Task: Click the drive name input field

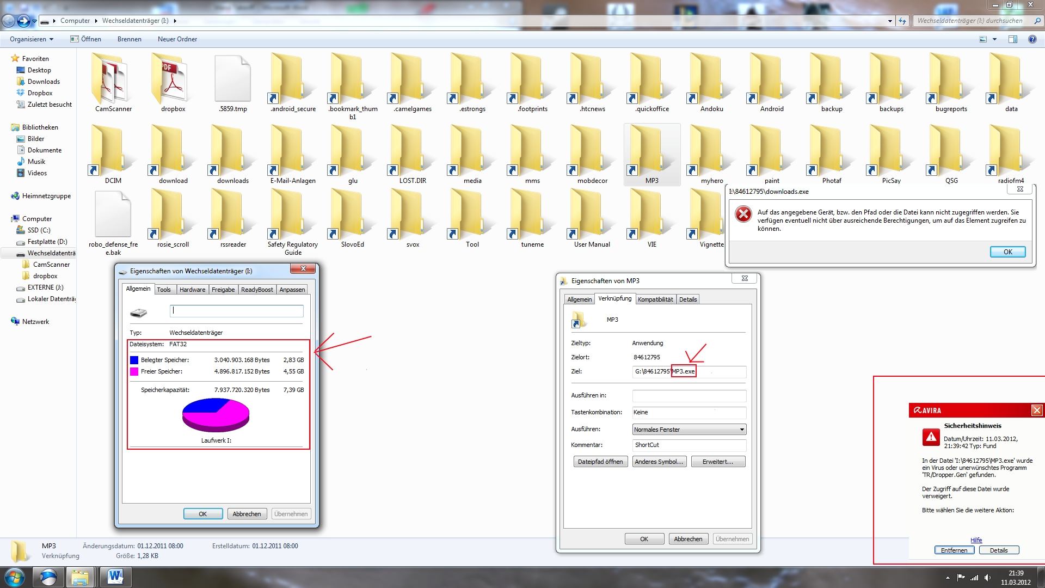Action: (x=236, y=311)
